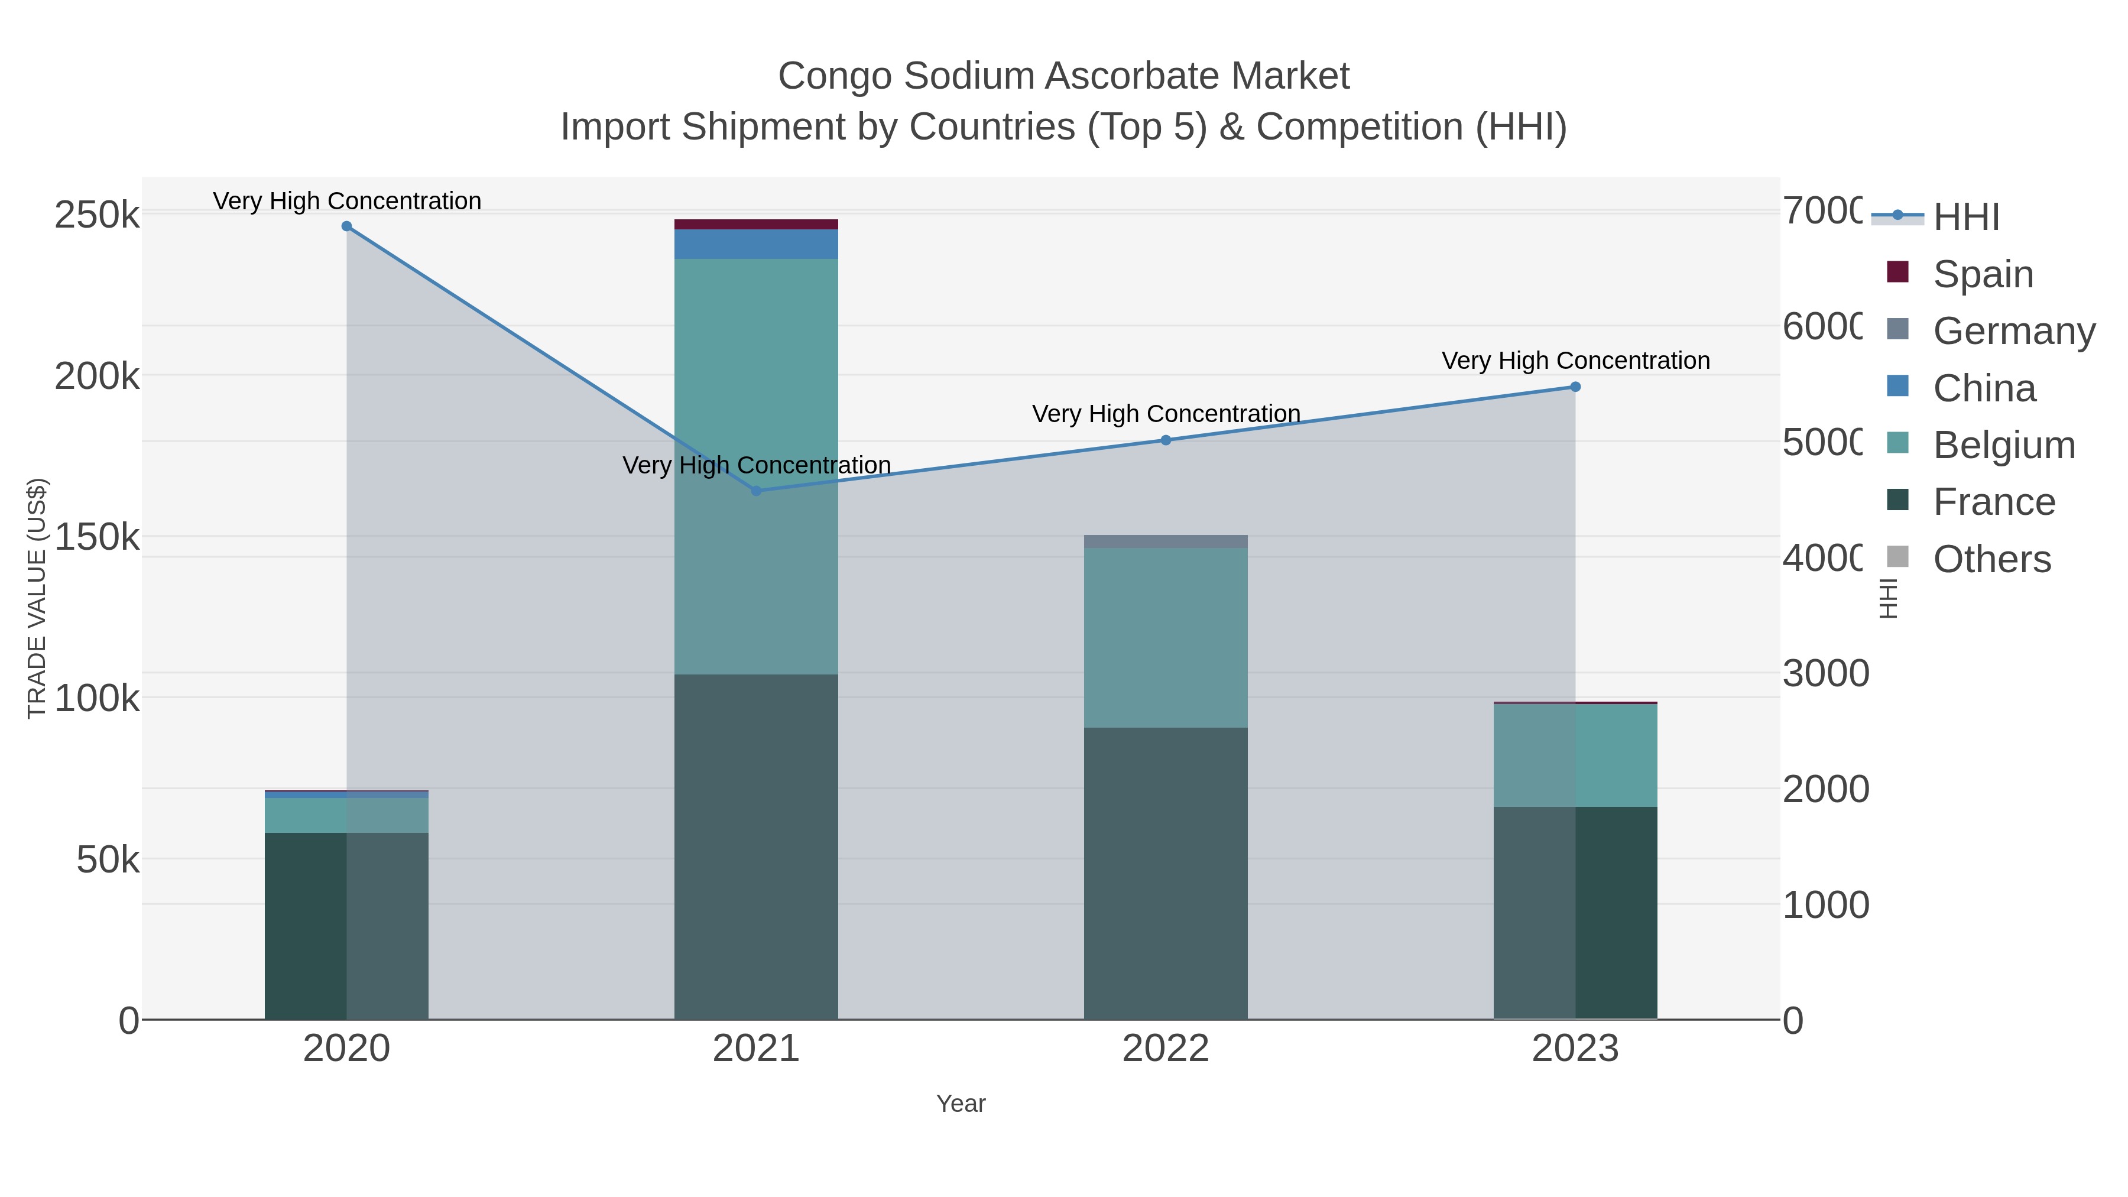
Task: Click the HHI data point for 2022
Action: pyautogui.click(x=1166, y=440)
